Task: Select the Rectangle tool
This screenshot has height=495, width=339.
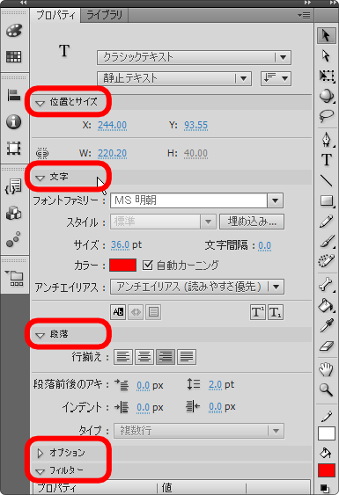Action: (x=327, y=200)
